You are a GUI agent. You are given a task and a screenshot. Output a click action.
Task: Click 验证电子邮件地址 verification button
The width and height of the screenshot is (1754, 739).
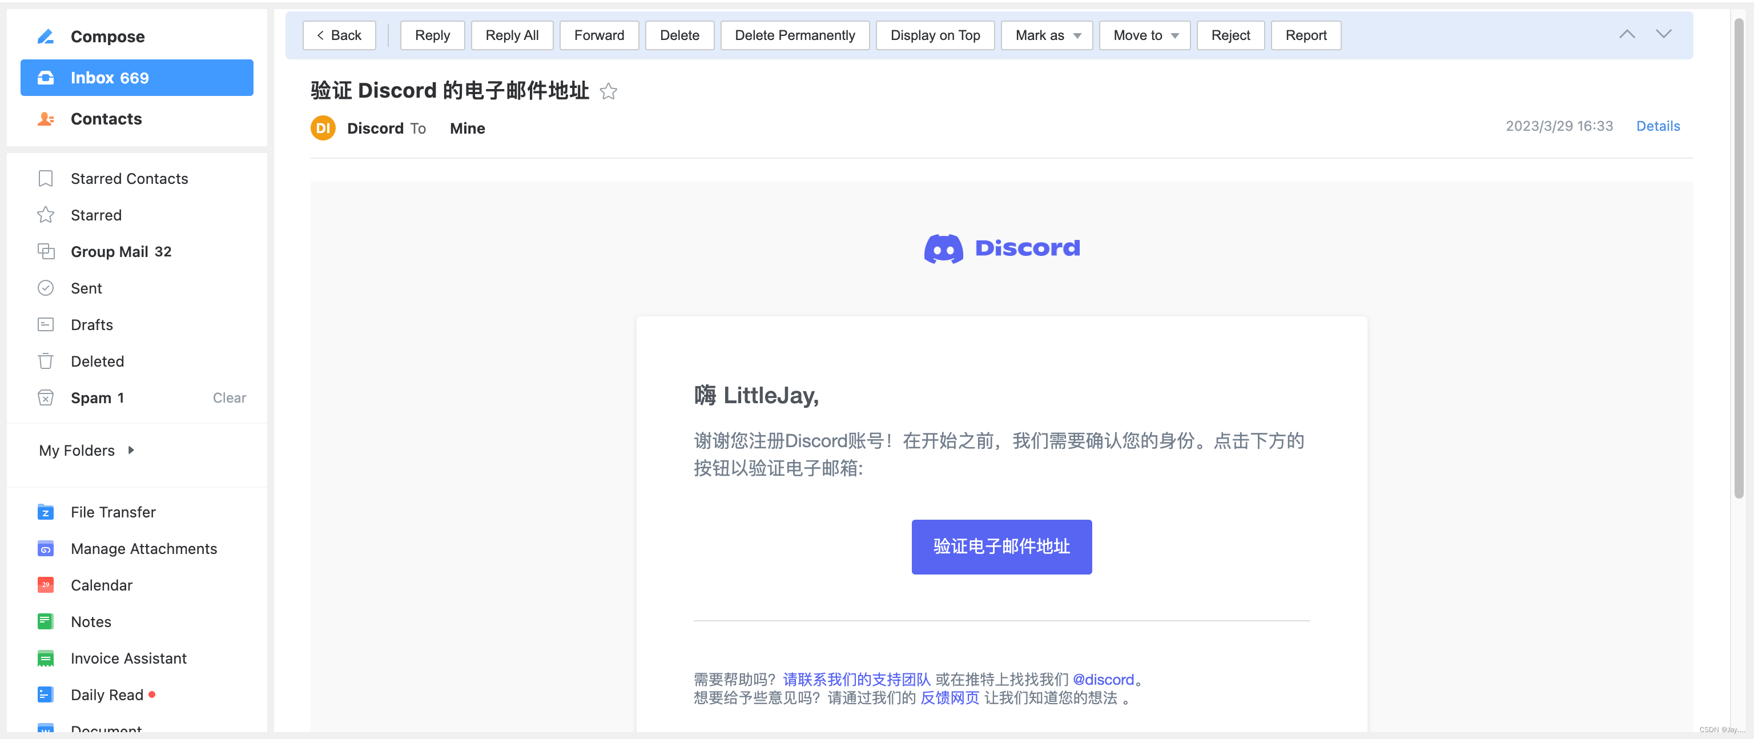pos(1001,547)
